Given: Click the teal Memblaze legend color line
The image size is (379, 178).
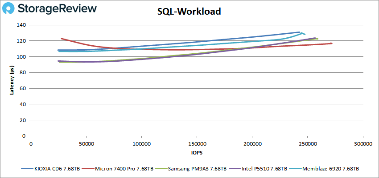Looking at the screenshot, I should [x=295, y=169].
